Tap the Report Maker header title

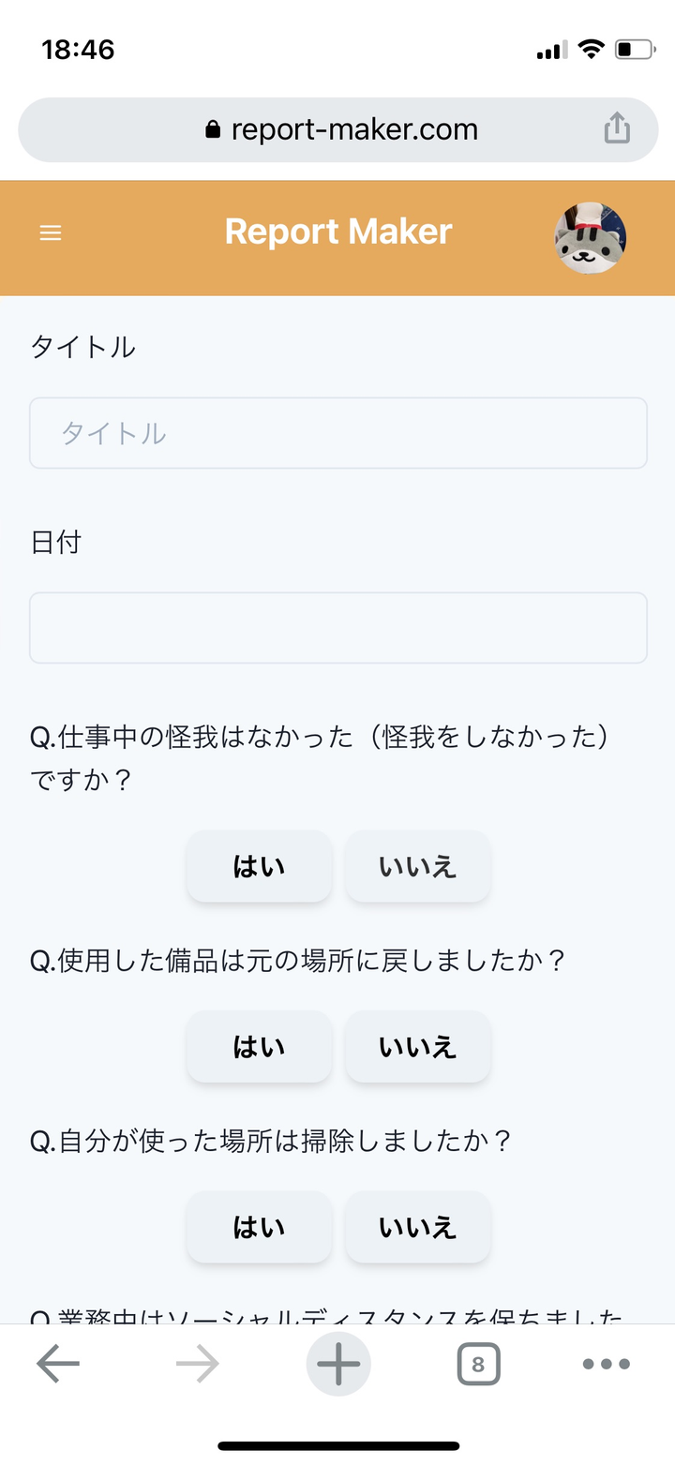coord(338,232)
